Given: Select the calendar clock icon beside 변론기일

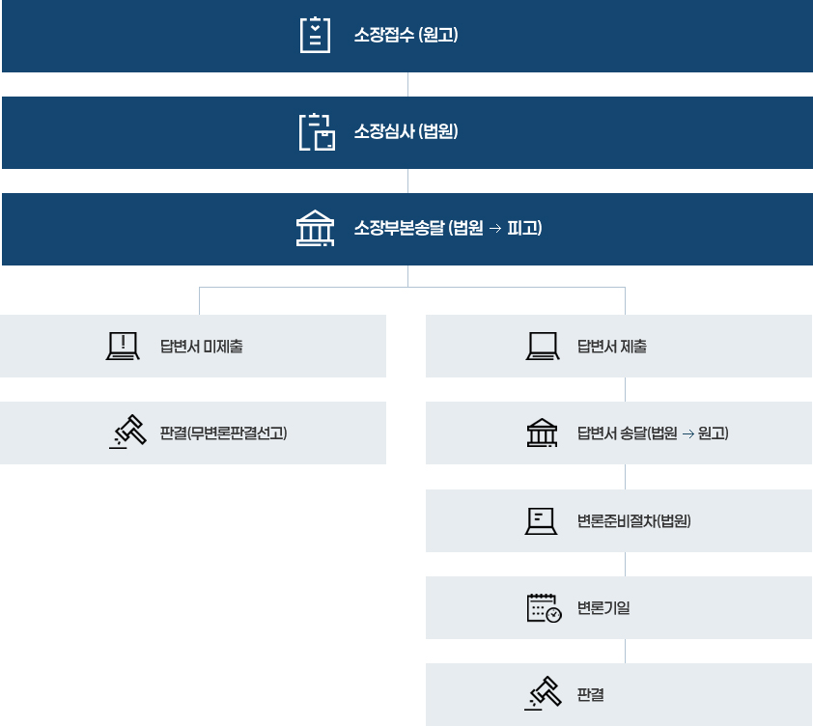Looking at the screenshot, I should [544, 608].
